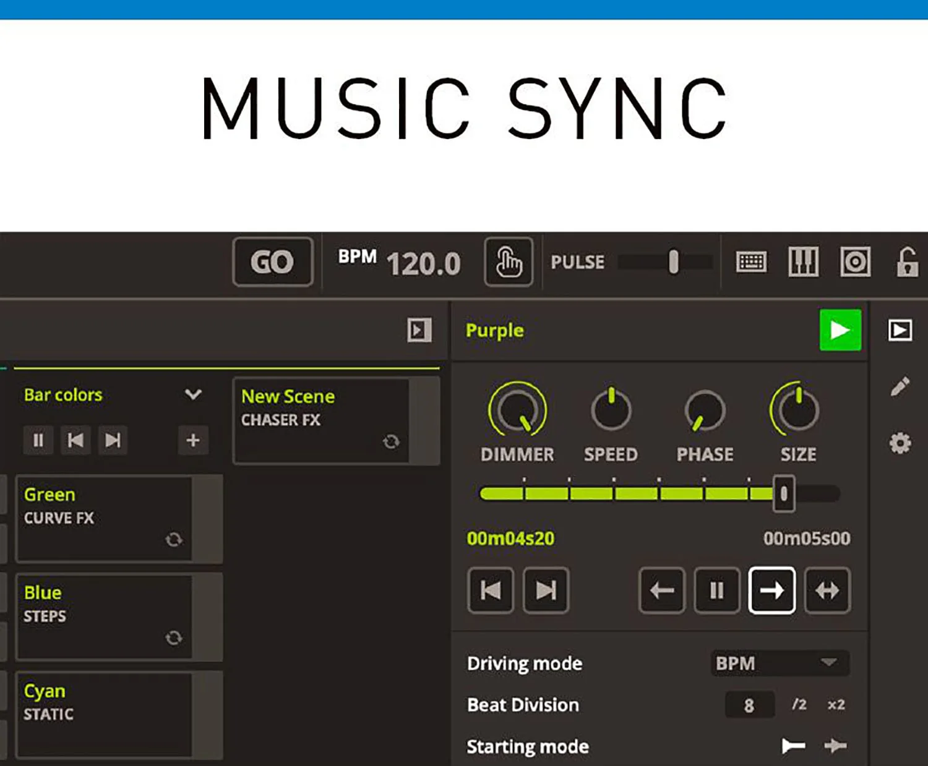Go to previous scene in Bar colors
928x766 pixels.
tap(75, 440)
